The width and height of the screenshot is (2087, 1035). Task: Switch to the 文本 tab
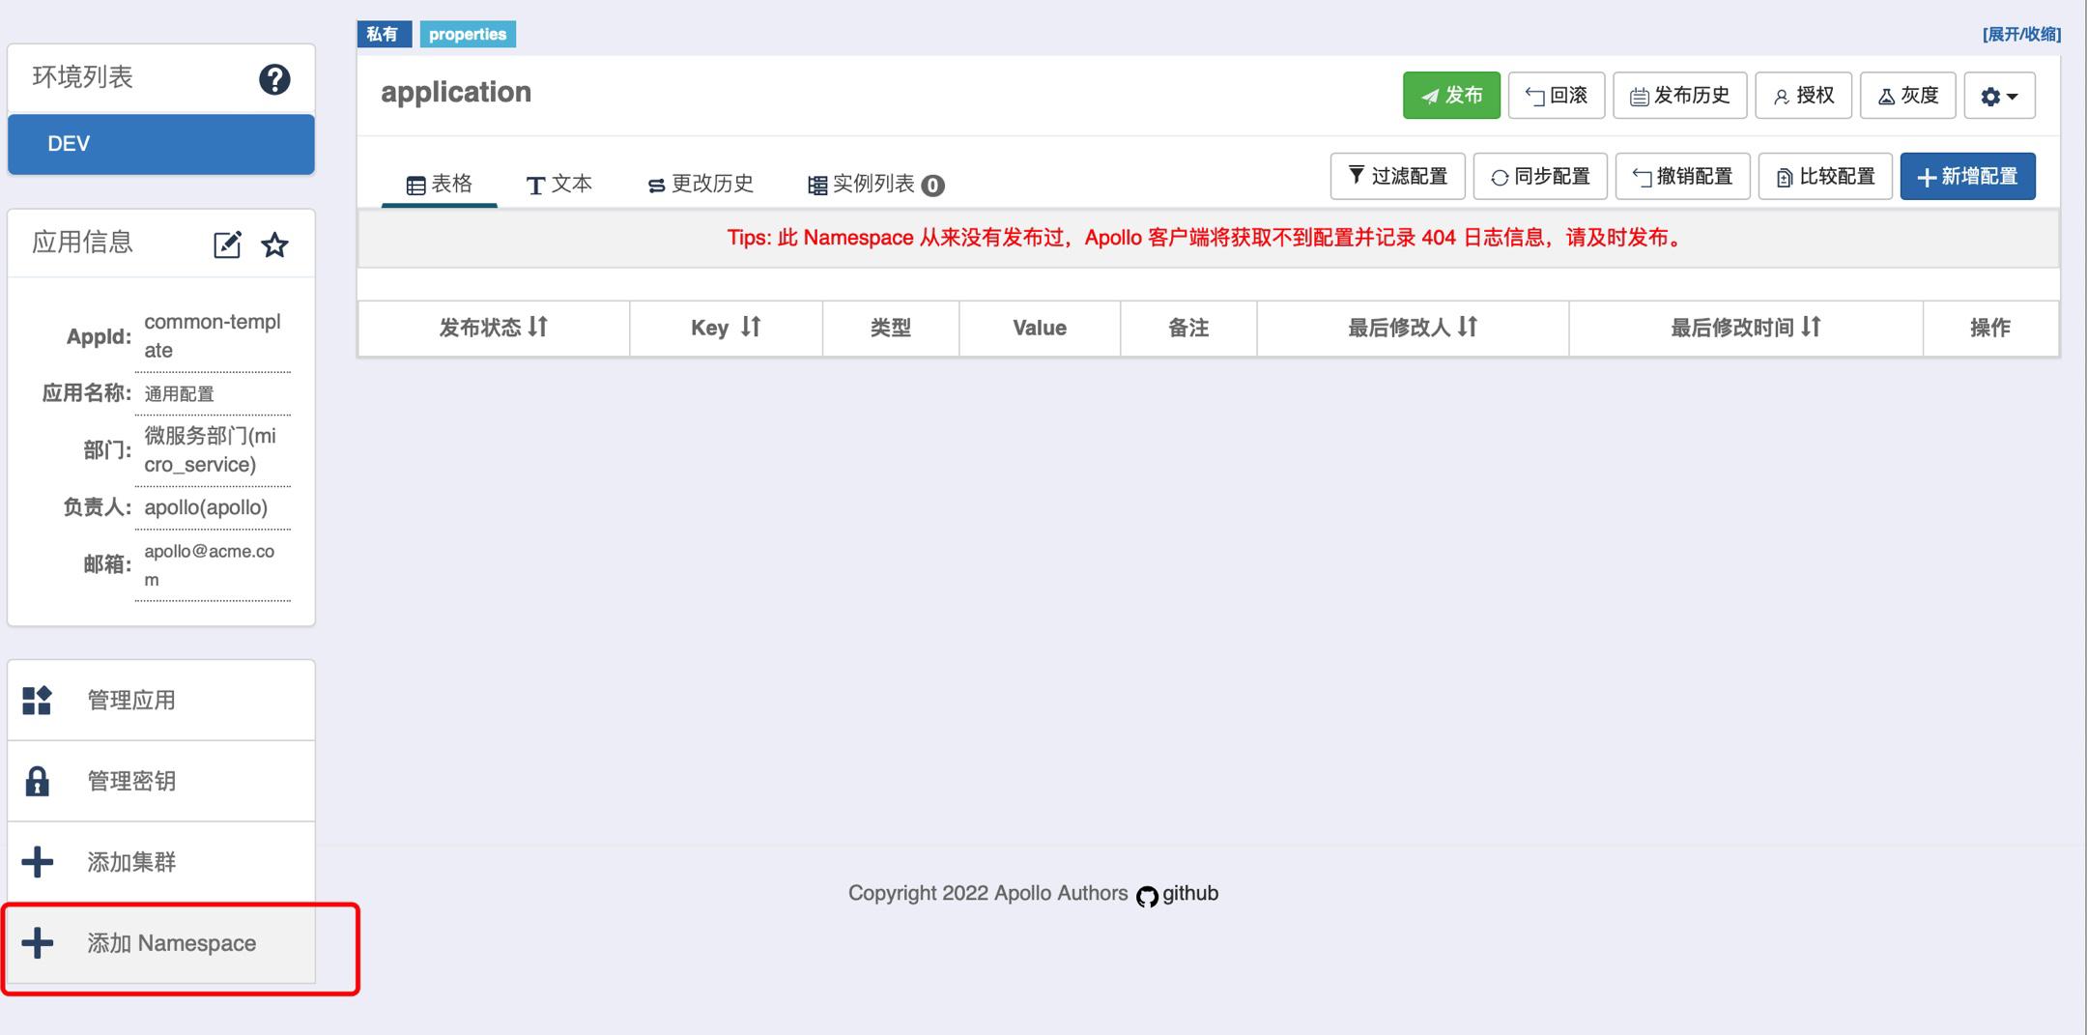coord(559,184)
